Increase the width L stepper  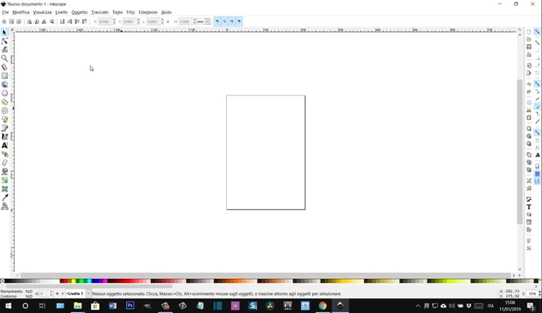(162, 20)
